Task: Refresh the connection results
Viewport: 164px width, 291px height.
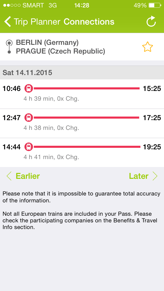Action: (151, 22)
